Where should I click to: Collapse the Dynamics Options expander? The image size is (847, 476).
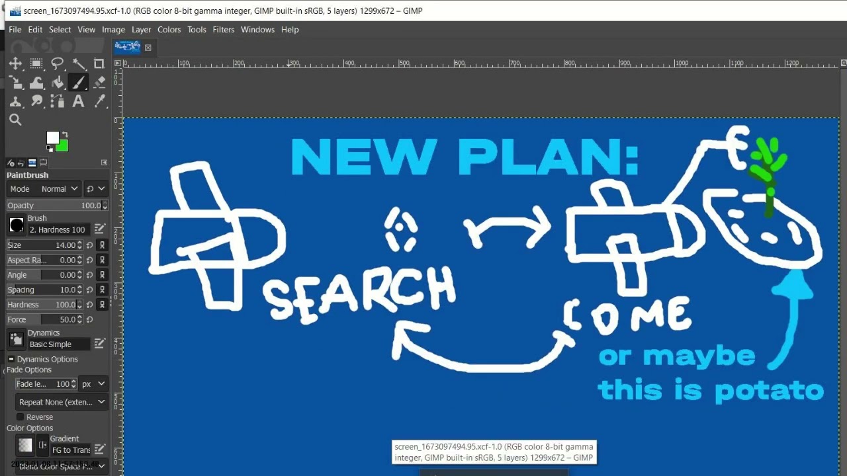click(x=11, y=359)
